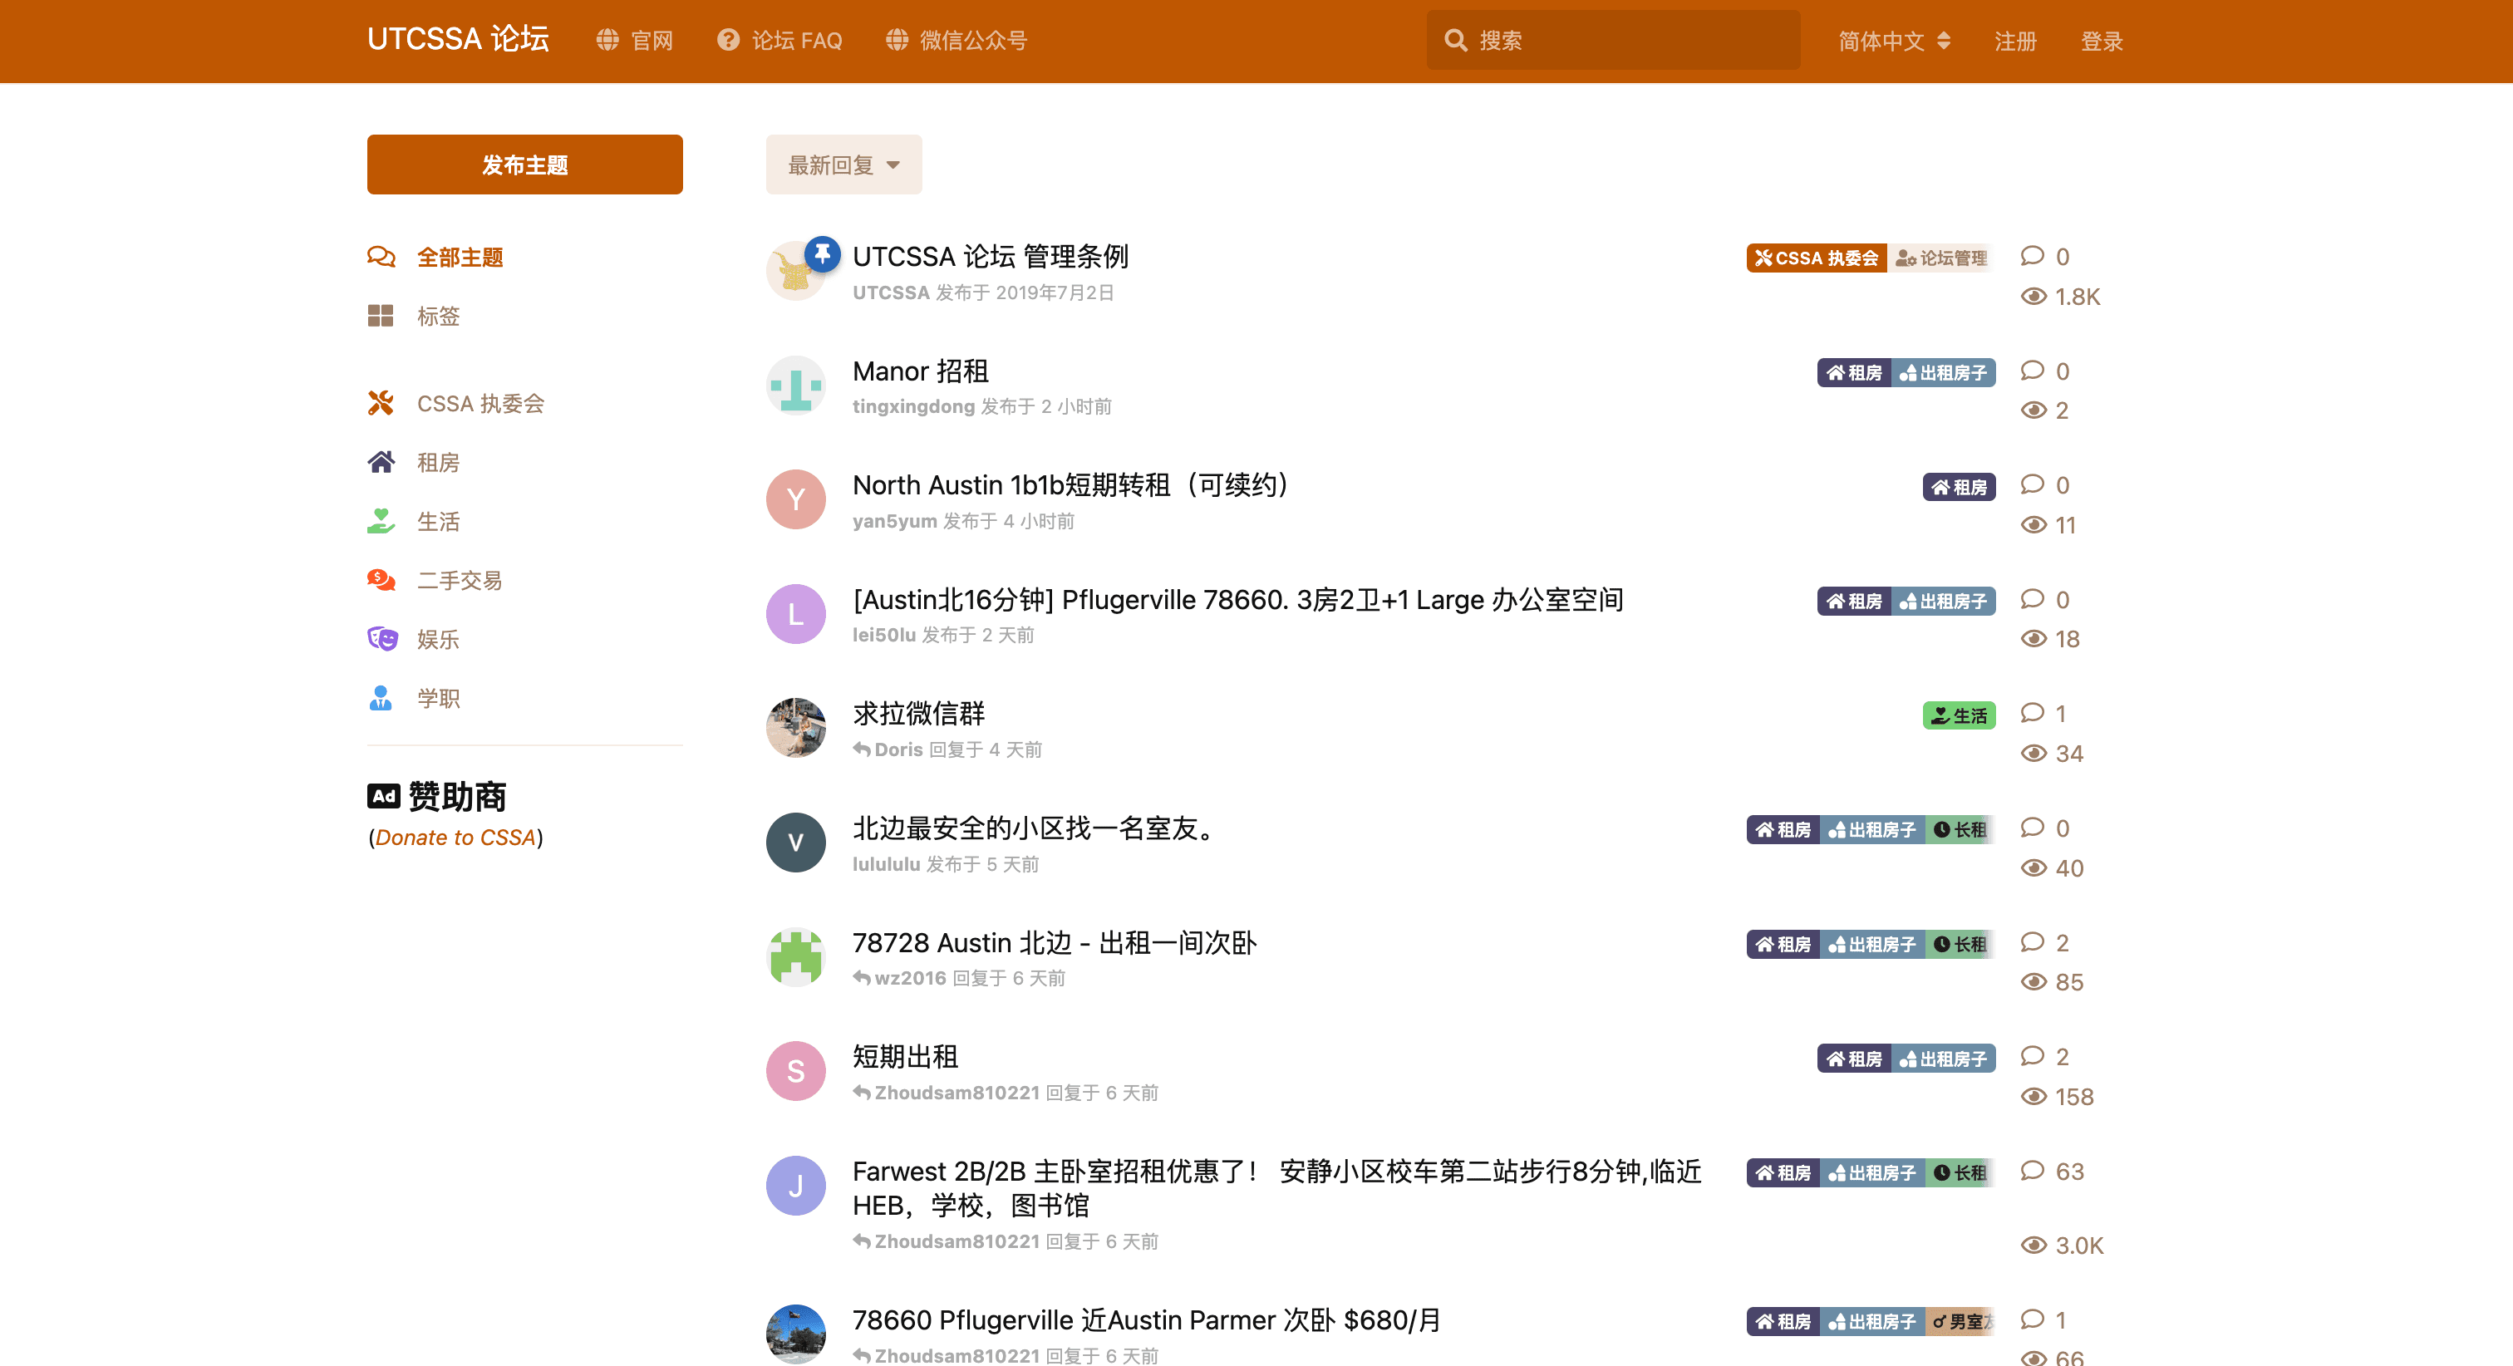
Task: Click the 登录 link in top bar
Action: (2102, 41)
